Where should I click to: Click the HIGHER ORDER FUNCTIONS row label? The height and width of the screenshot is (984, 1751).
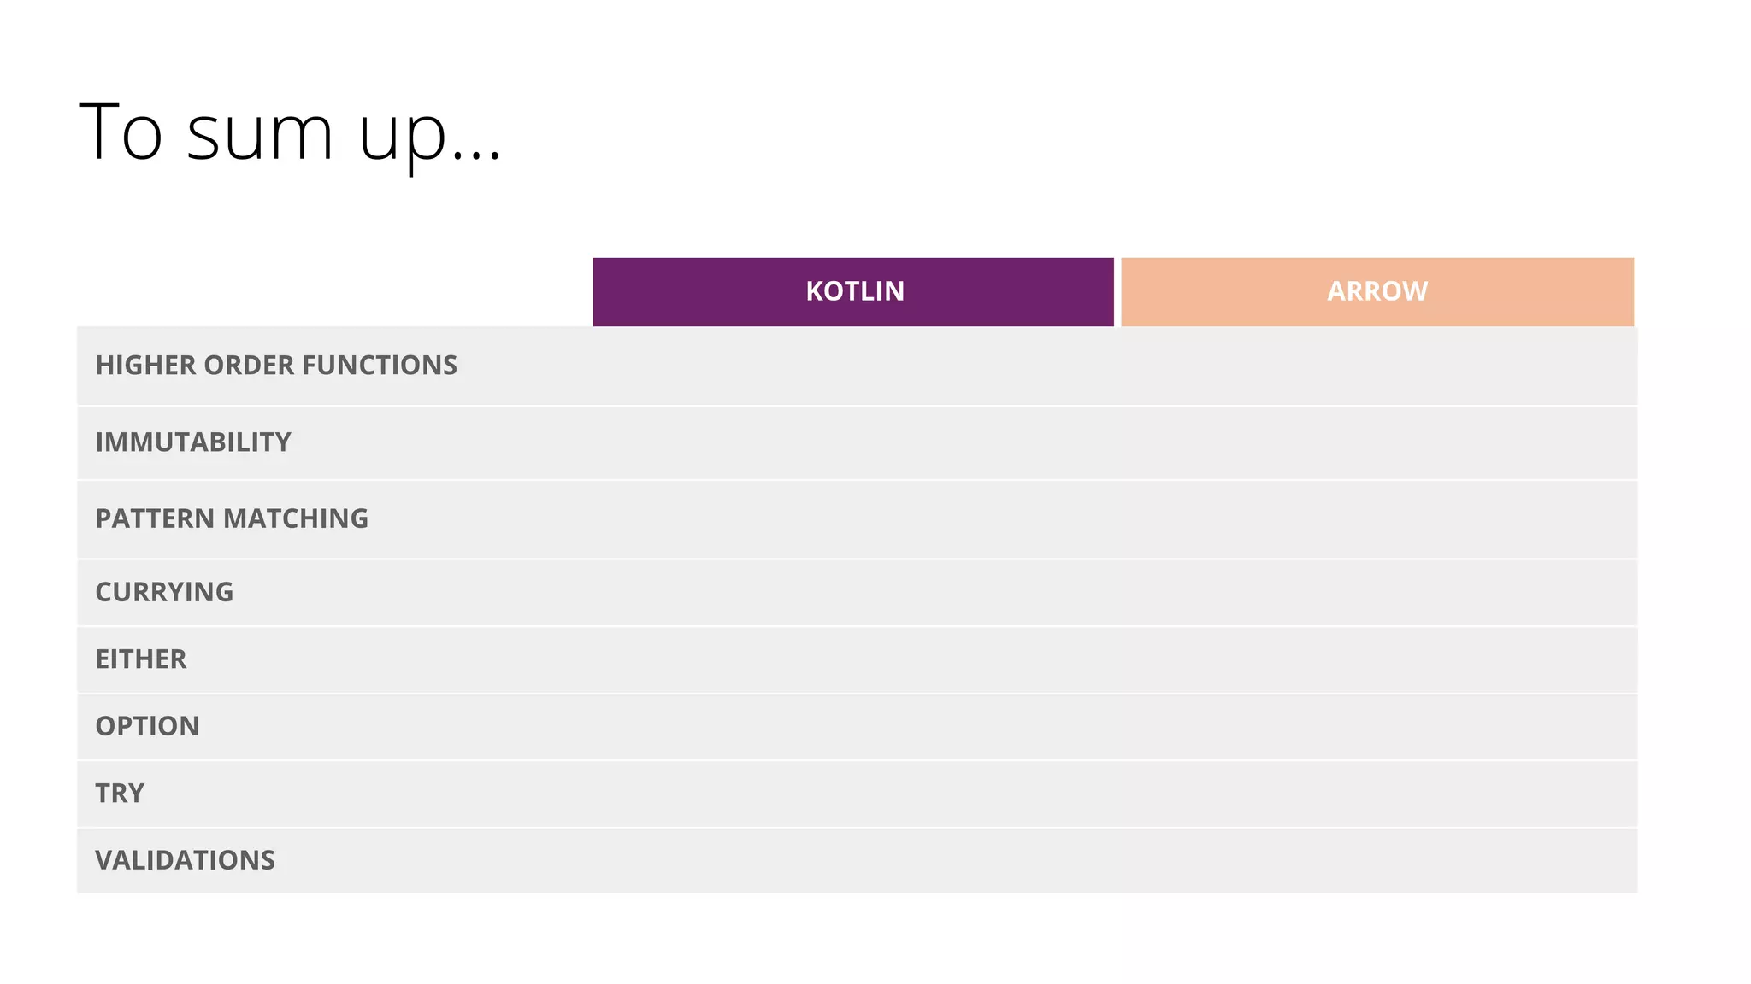(x=276, y=366)
